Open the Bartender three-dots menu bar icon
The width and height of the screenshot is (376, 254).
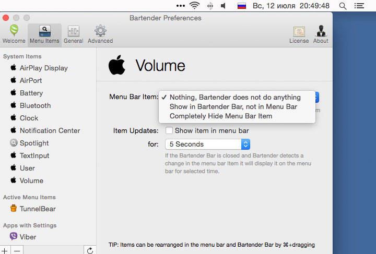180,6
